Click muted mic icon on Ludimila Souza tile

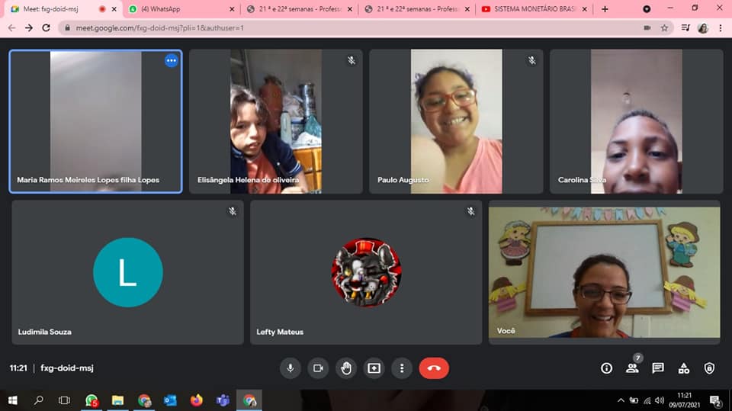(233, 211)
